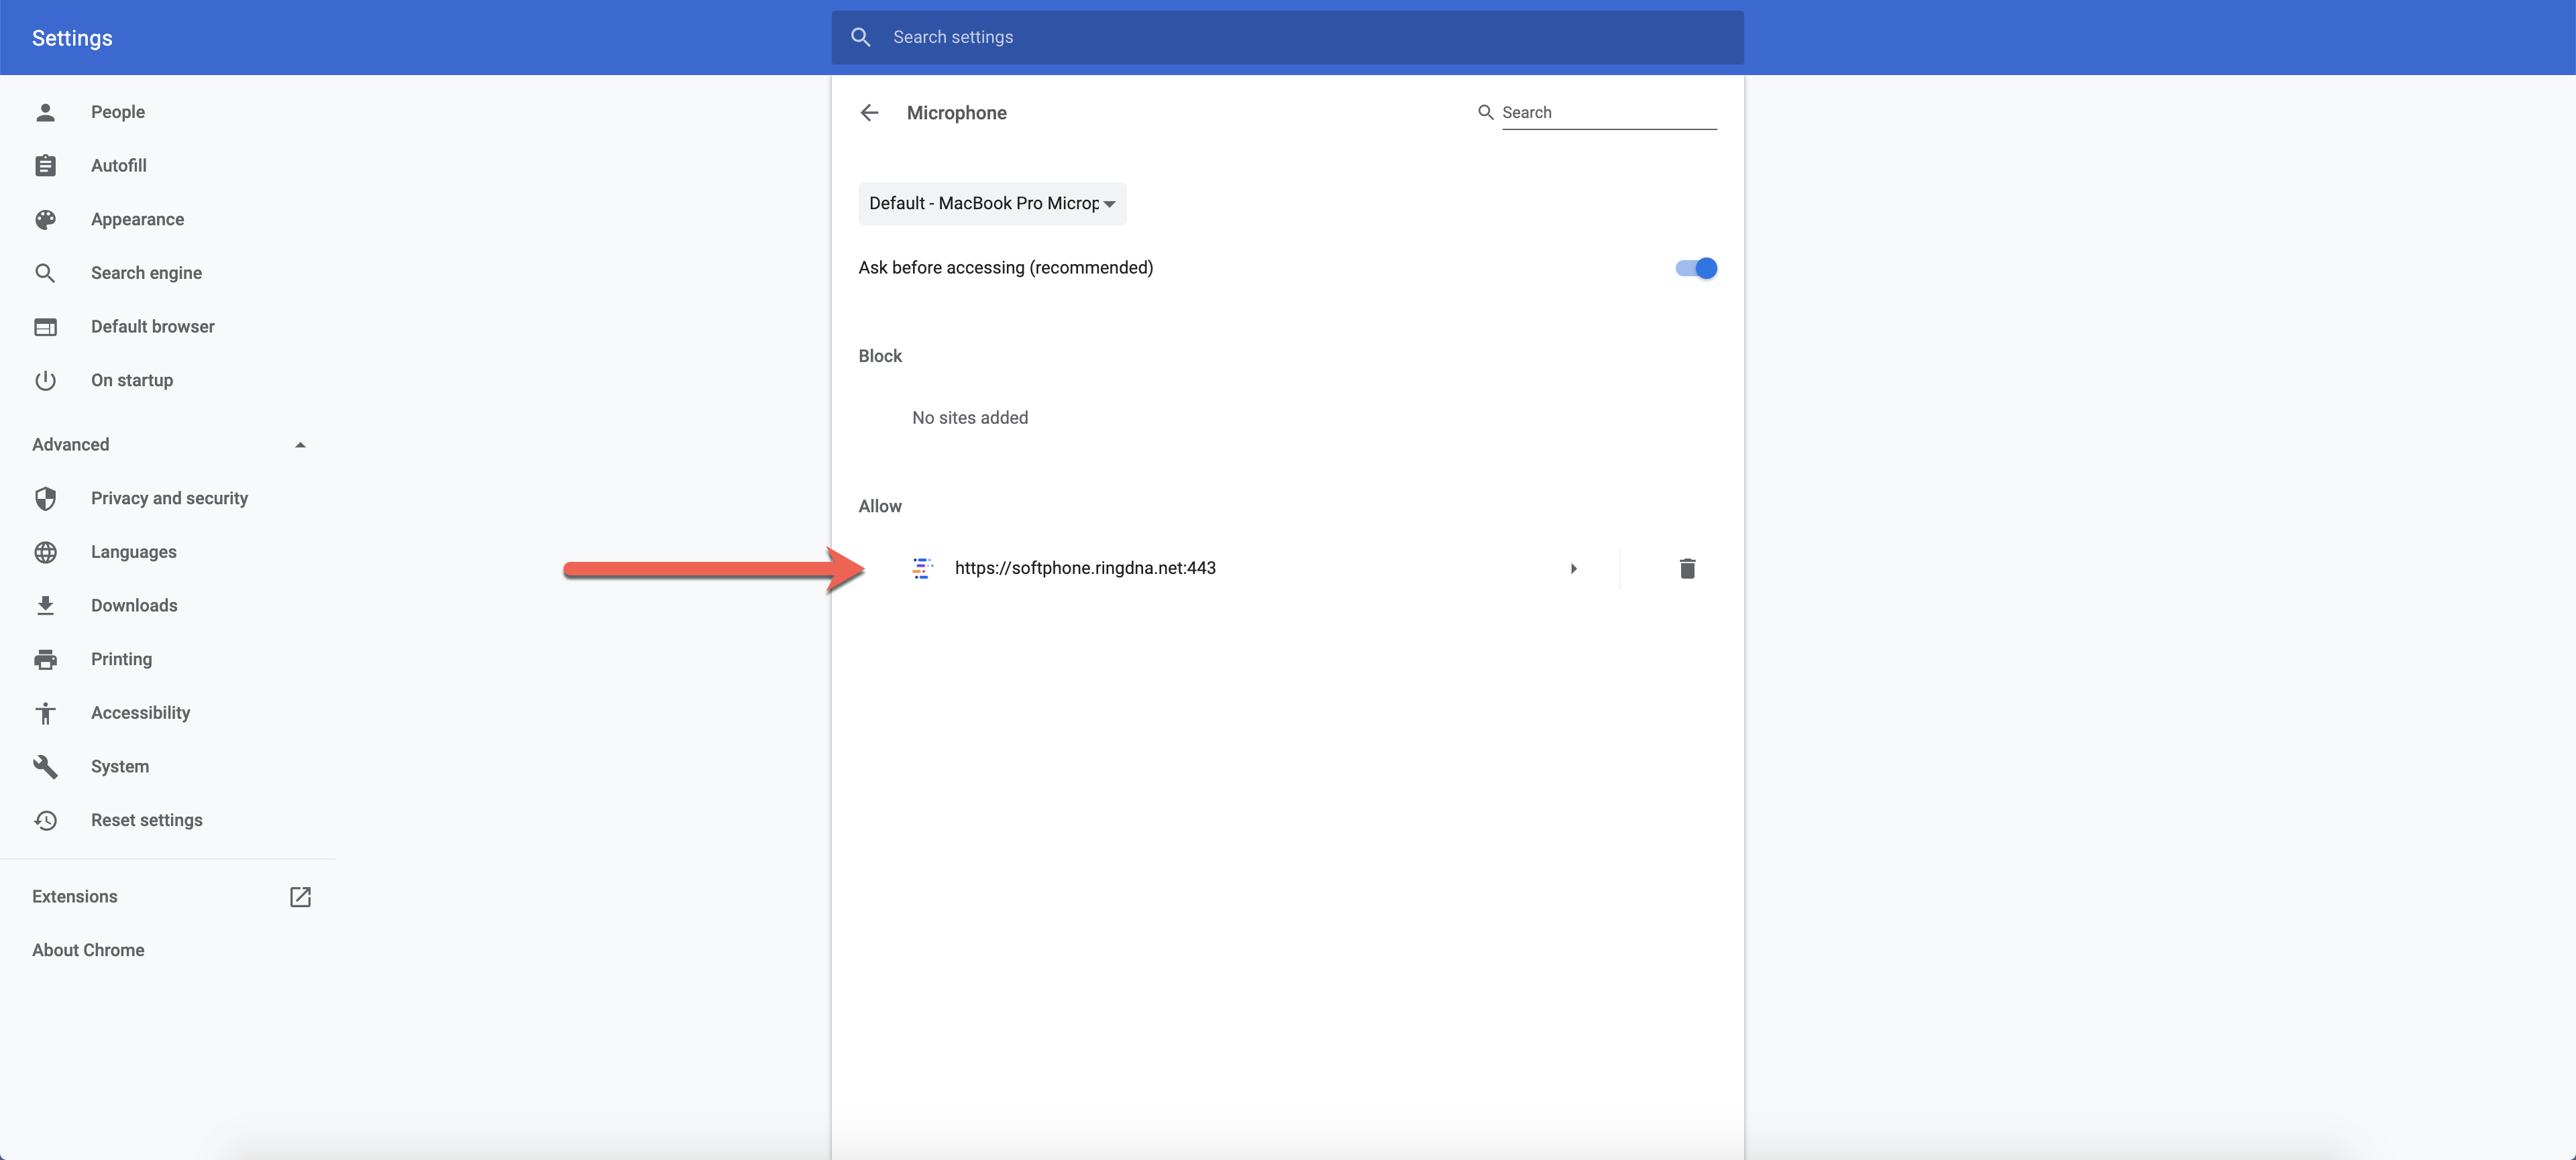2576x1160 pixels.
Task: Click the System wrench icon
Action: 45,766
